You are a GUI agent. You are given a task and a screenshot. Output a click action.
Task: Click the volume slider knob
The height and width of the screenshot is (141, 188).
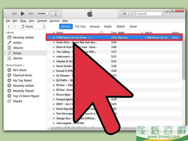pyautogui.click(x=47, y=14)
